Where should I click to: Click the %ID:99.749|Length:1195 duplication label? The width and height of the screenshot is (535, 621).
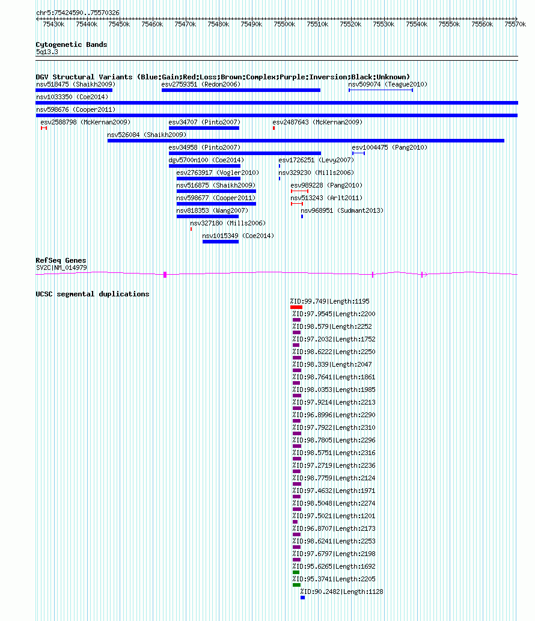(x=330, y=301)
